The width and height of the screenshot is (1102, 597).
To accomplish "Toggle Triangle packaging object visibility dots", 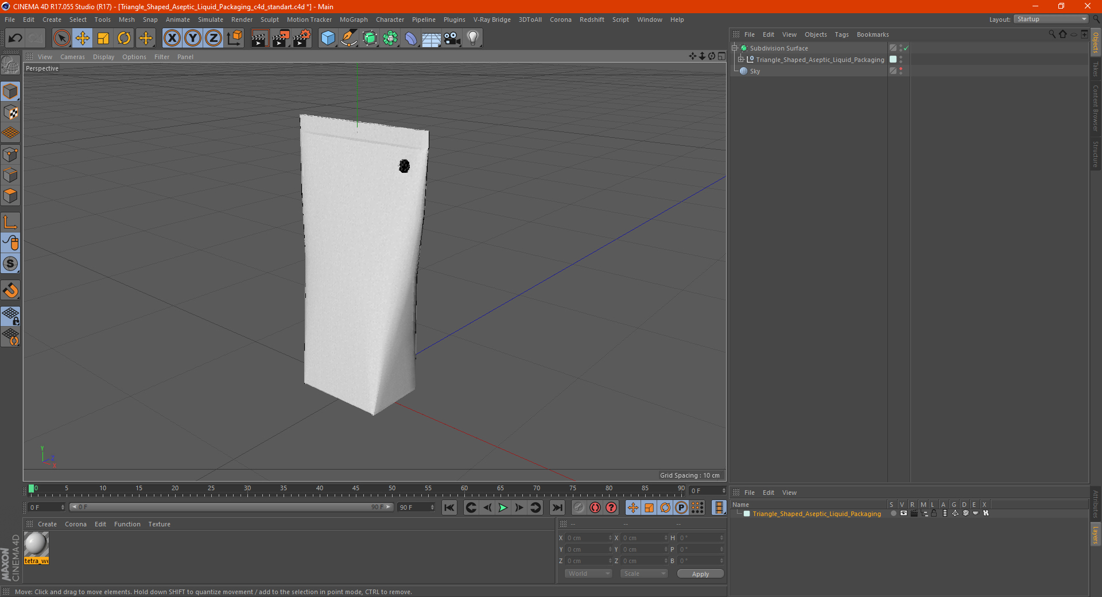I will (901, 60).
